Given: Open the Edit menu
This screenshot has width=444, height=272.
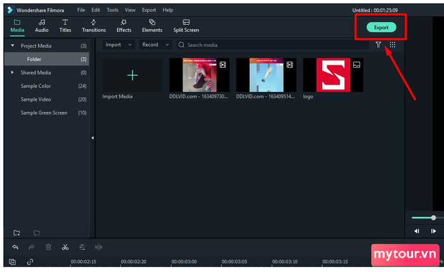Looking at the screenshot, I should [x=96, y=10].
